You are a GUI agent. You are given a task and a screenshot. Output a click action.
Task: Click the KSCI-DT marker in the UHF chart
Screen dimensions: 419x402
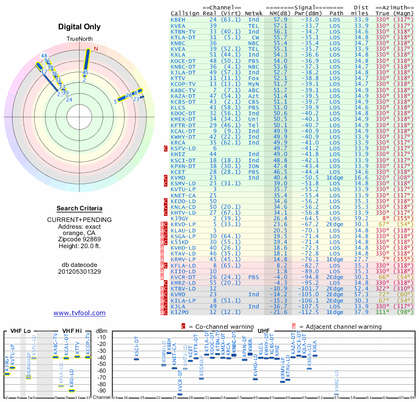(x=136, y=359)
